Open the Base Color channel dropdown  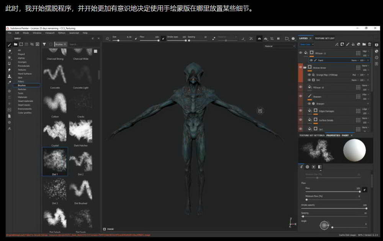(307, 45)
